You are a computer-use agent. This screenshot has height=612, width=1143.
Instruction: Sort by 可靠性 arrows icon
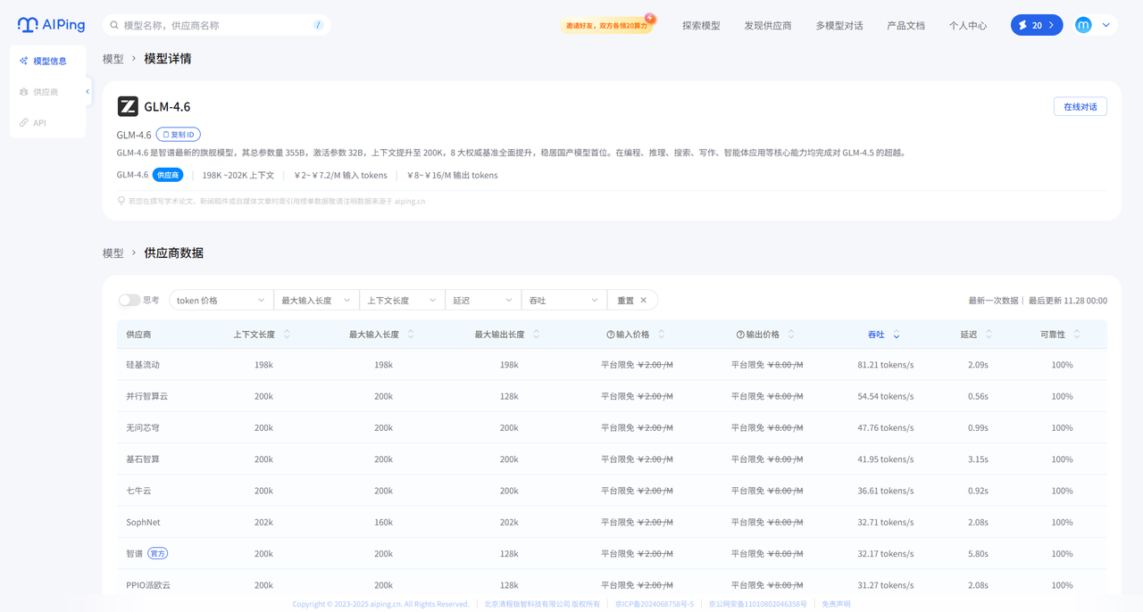click(1077, 335)
